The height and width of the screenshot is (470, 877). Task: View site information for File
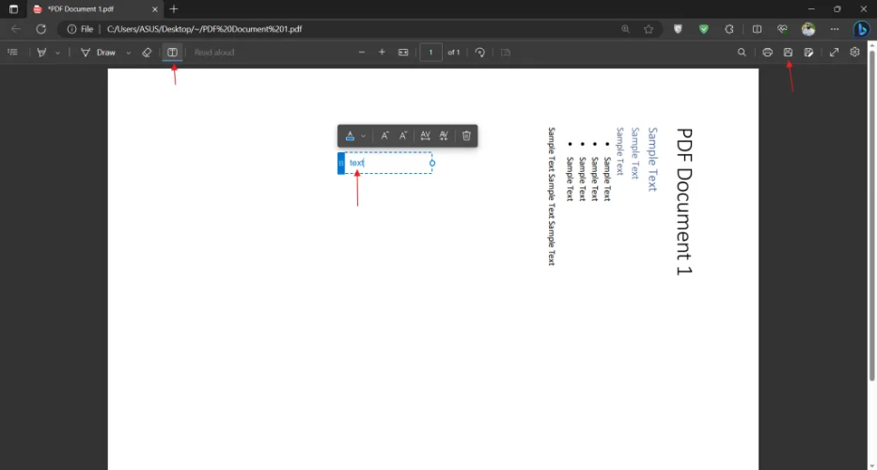click(x=80, y=29)
